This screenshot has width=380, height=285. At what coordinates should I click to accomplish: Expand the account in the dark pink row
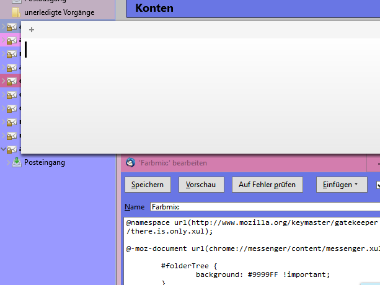coord(3,81)
